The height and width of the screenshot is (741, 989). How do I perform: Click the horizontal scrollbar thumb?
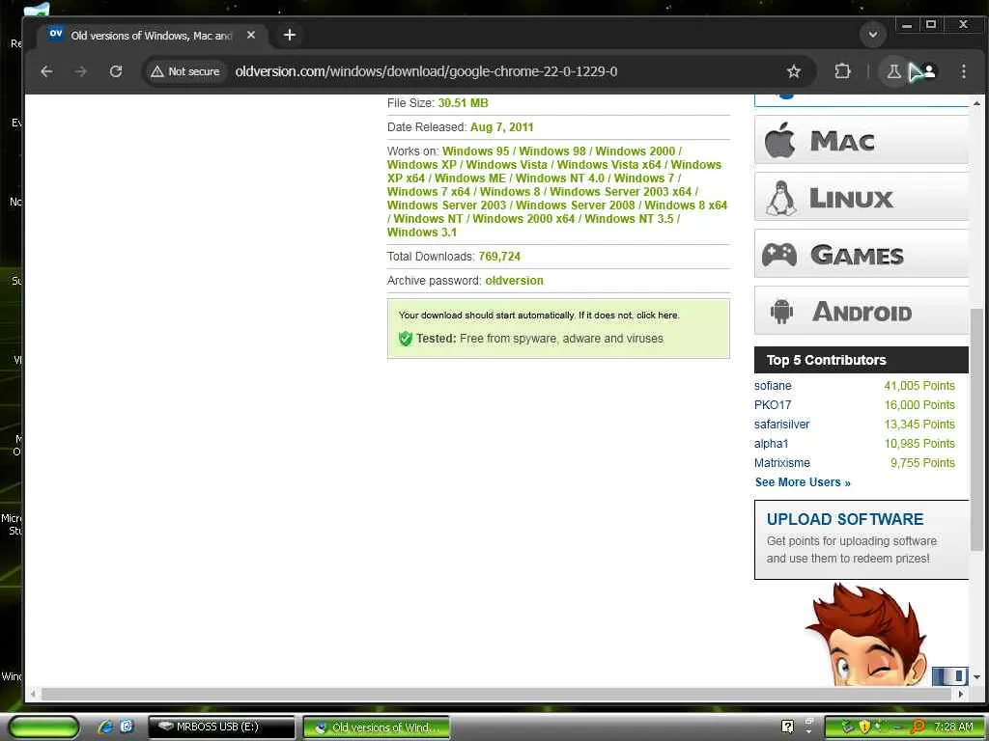pyautogui.click(x=495, y=695)
